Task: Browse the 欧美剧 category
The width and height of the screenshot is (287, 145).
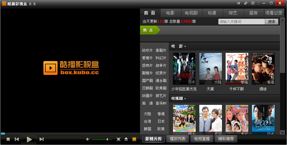Action: 161,88
